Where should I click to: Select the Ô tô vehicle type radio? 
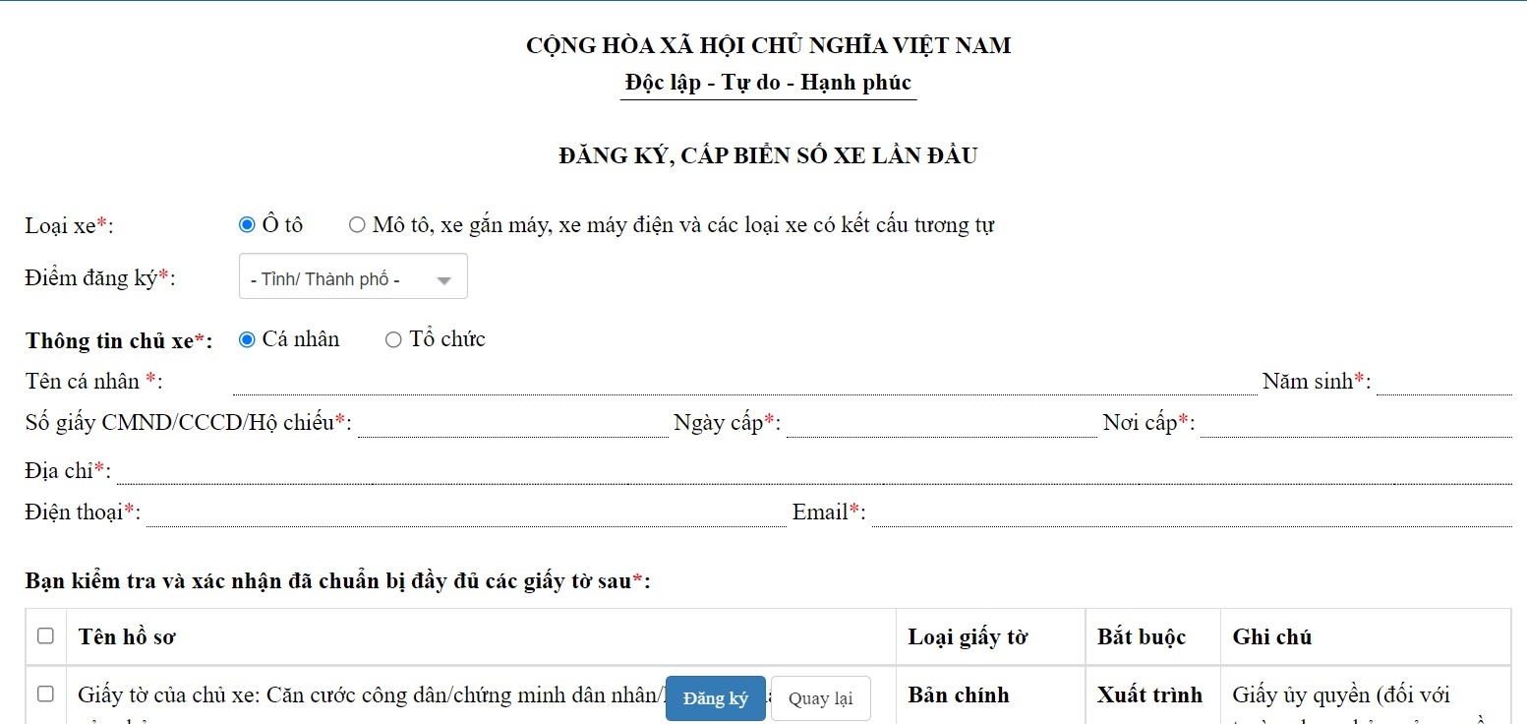pyautogui.click(x=247, y=225)
